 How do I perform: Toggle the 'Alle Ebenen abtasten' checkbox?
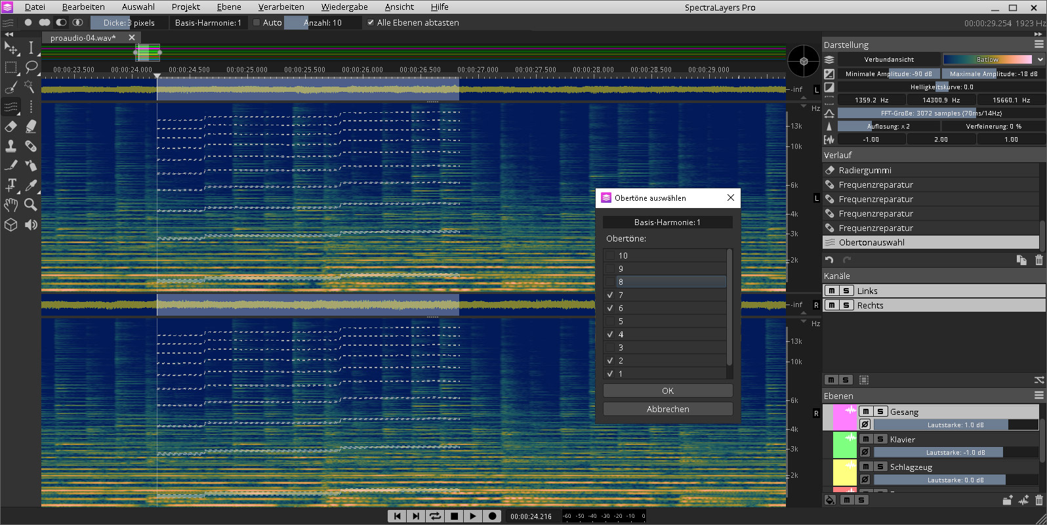[371, 22]
